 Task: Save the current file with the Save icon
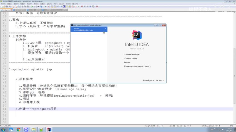tap(7, 7)
